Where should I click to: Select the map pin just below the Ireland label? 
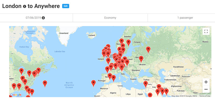pyautogui.click(x=108, y=61)
